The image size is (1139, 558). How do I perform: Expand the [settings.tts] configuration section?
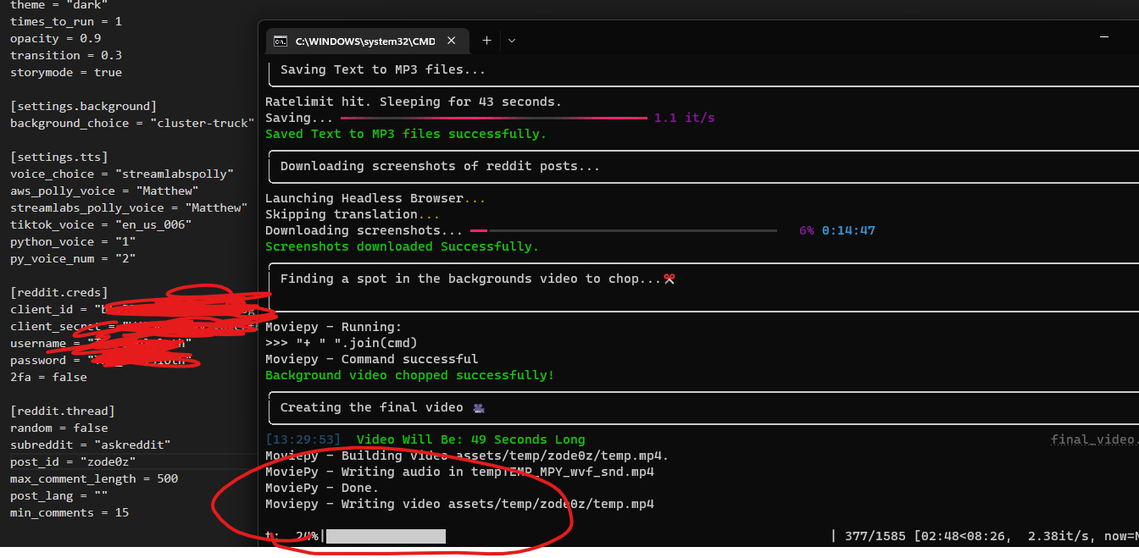click(x=53, y=157)
